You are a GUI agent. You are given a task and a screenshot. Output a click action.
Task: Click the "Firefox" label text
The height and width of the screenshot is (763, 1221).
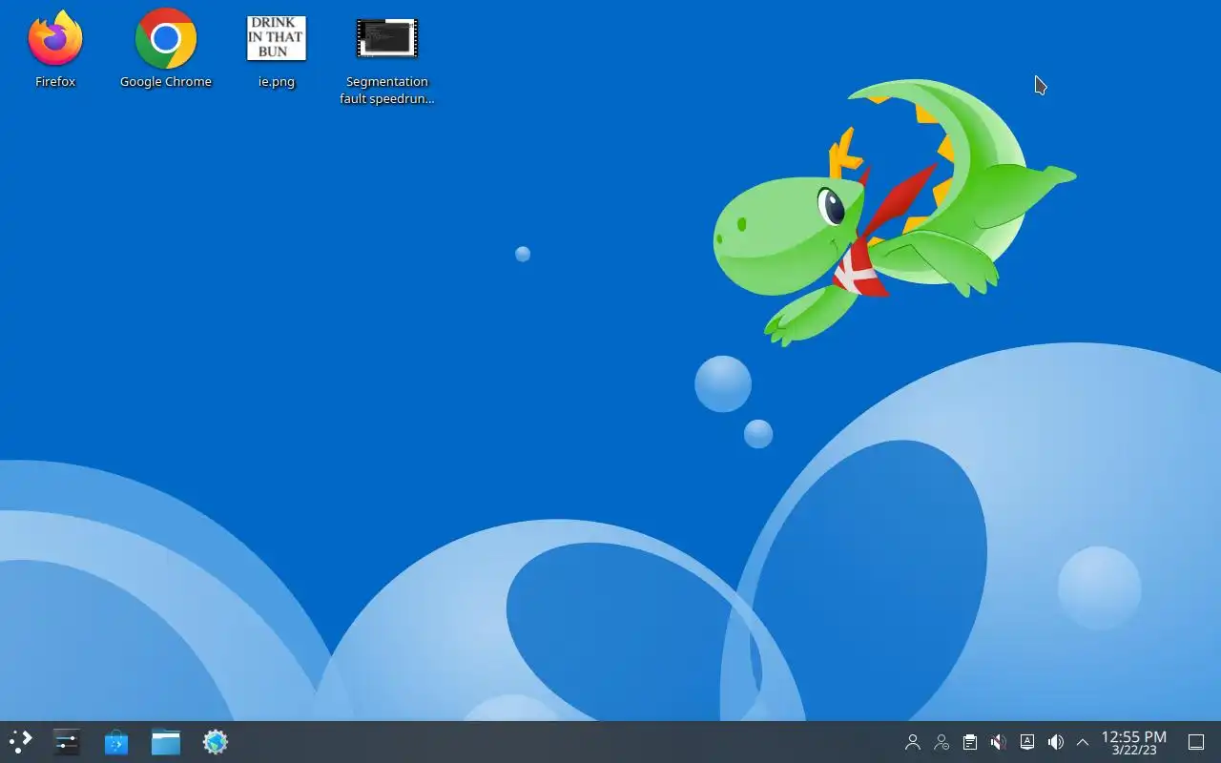coord(55,82)
